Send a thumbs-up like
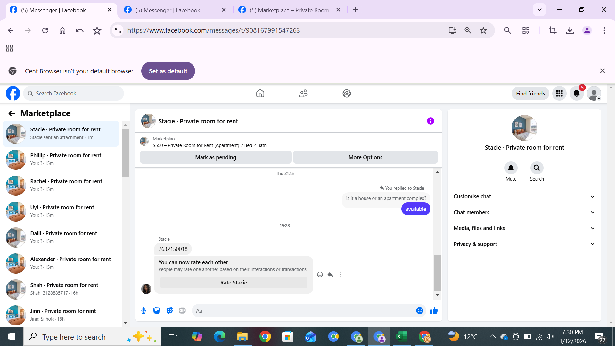This screenshot has width=615, height=346. click(434, 310)
